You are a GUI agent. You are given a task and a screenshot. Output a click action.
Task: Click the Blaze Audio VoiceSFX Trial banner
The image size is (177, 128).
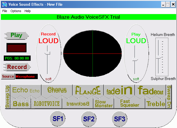point(88,17)
